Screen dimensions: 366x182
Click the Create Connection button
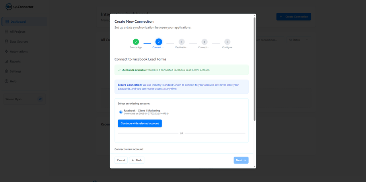294,17
